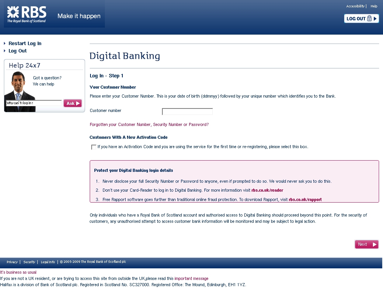Visit the rbs.co.uk/rapport link

click(305, 200)
